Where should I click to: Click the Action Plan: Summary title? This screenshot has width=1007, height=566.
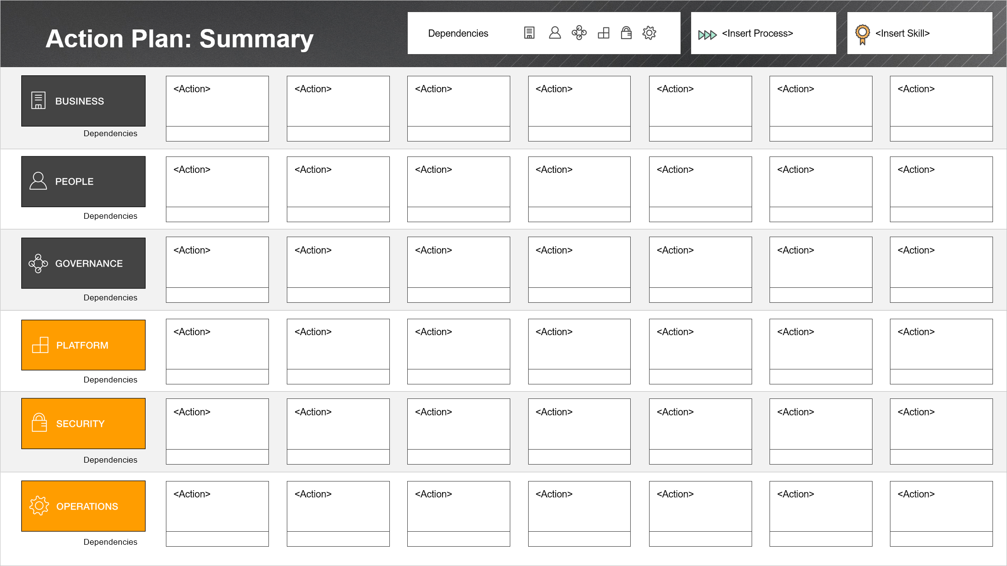(179, 39)
